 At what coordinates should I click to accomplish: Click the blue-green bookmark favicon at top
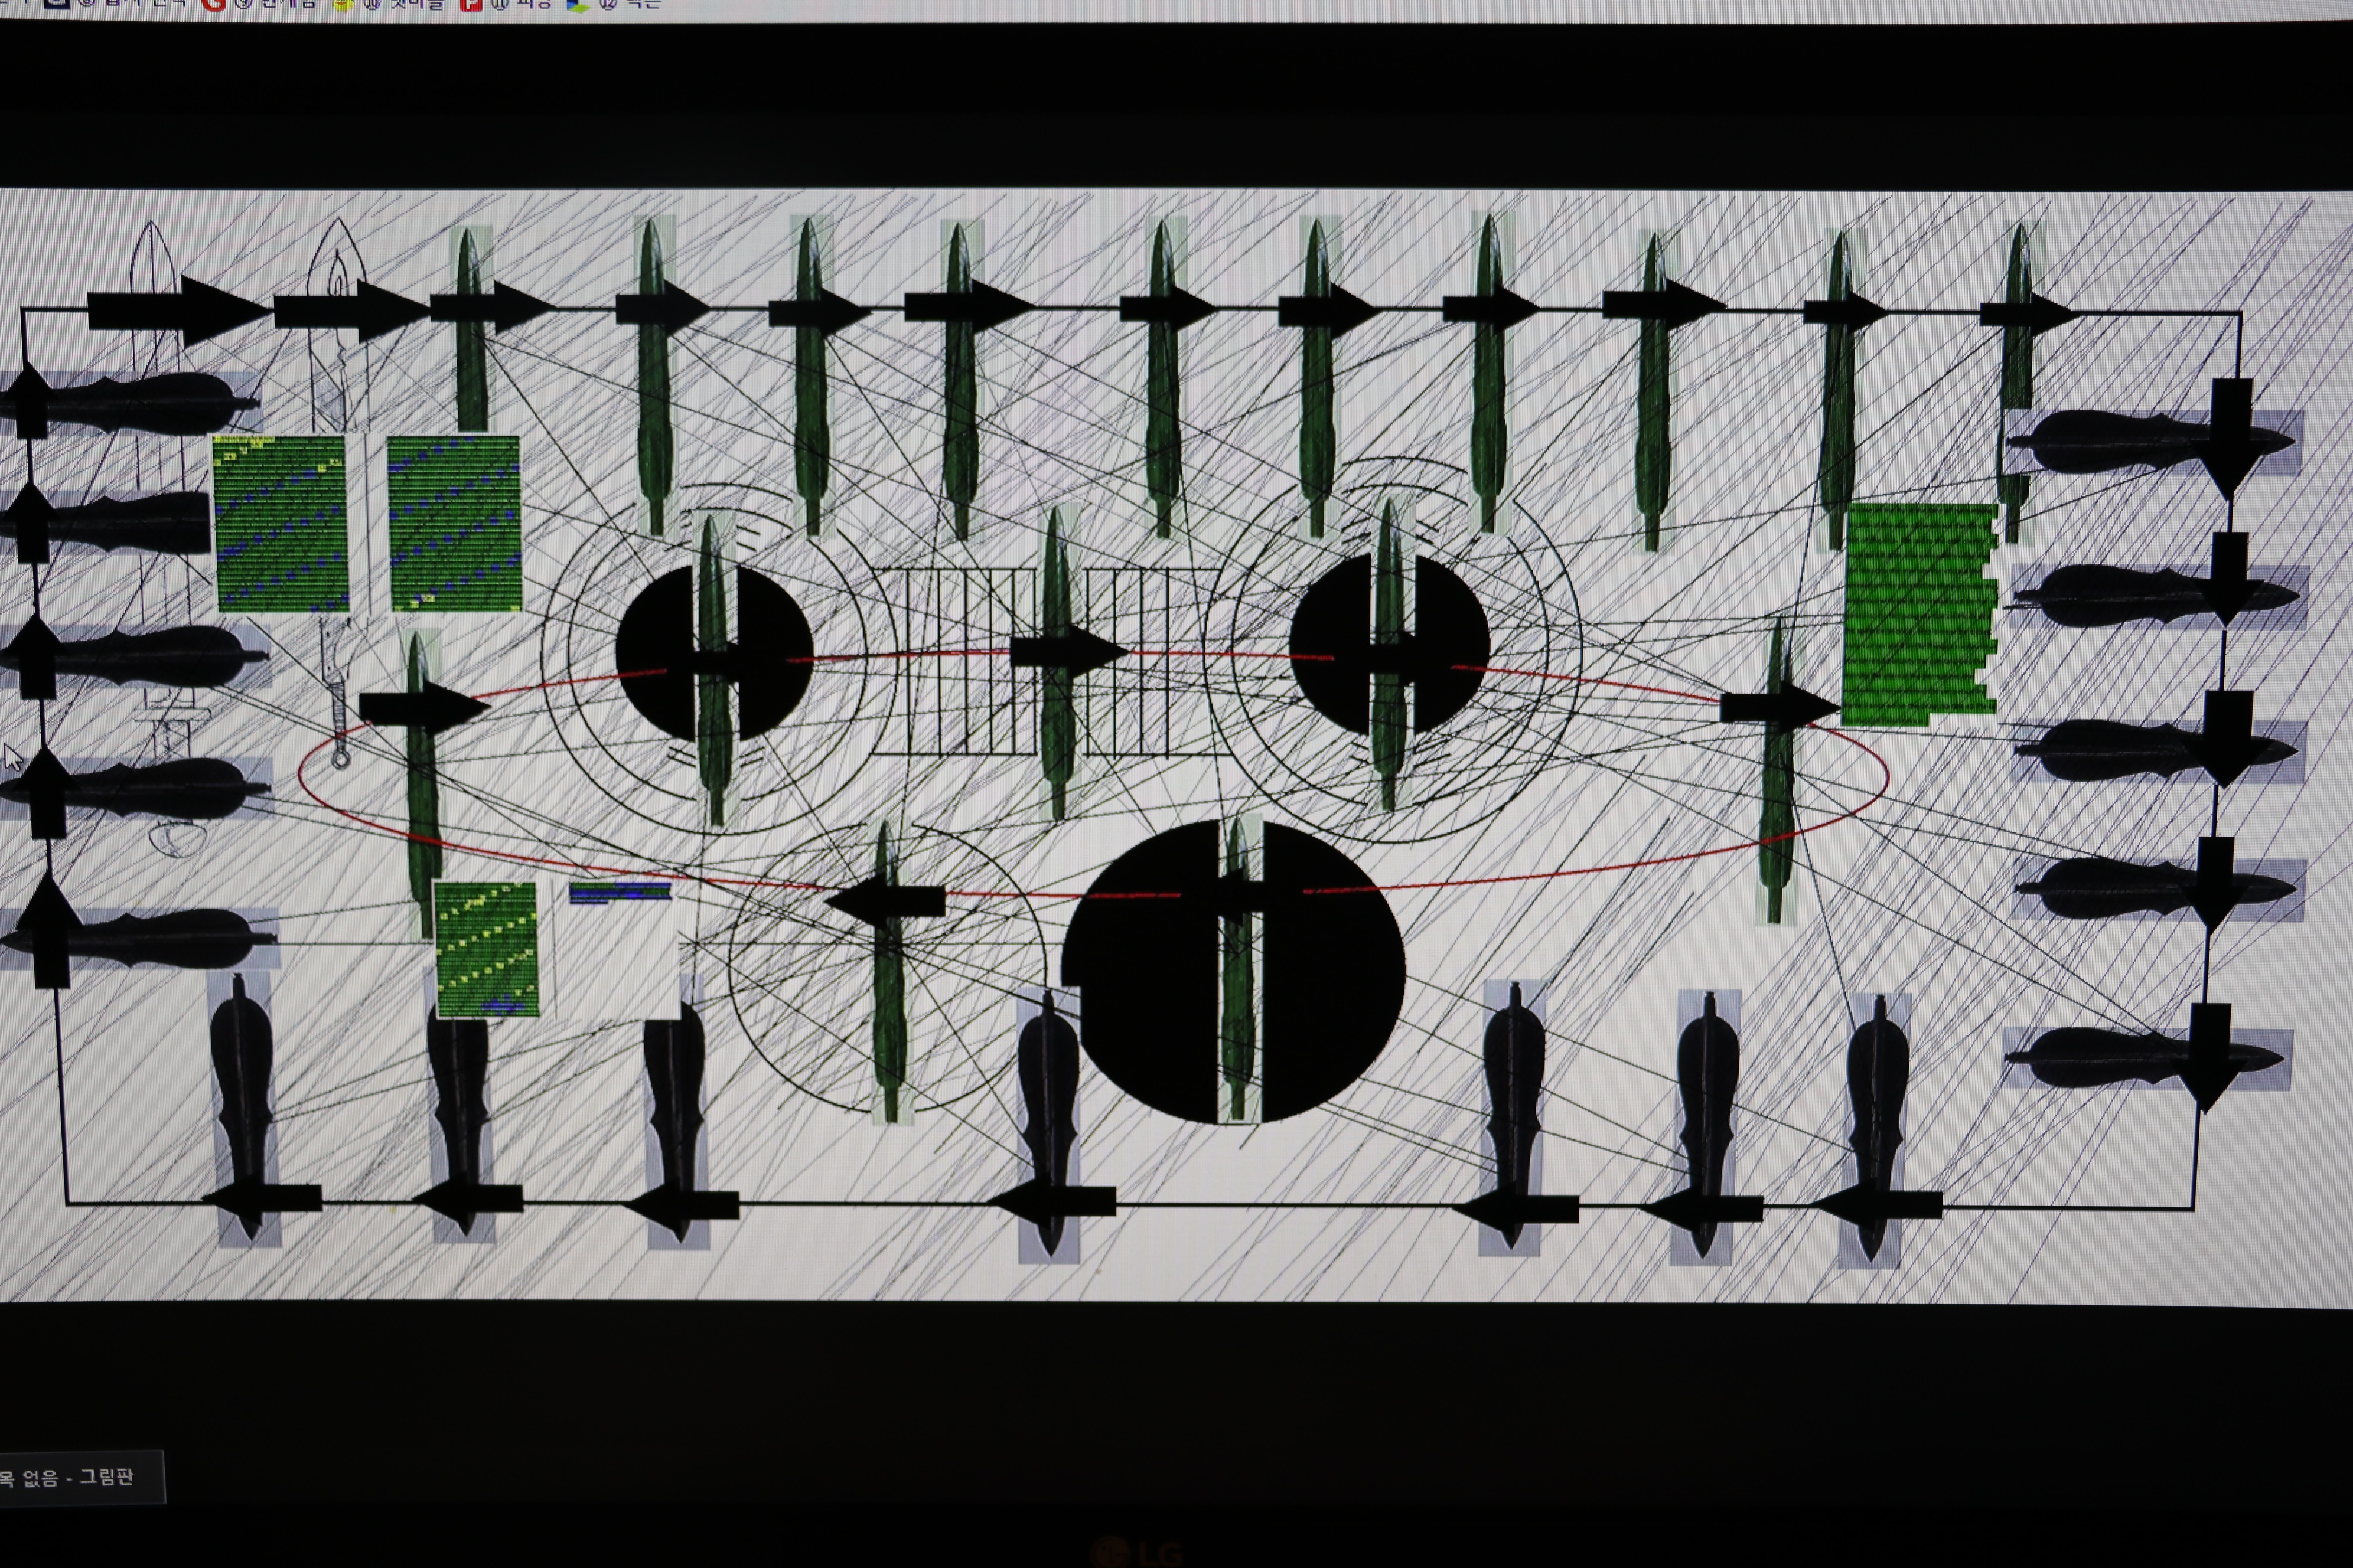pyautogui.click(x=577, y=4)
